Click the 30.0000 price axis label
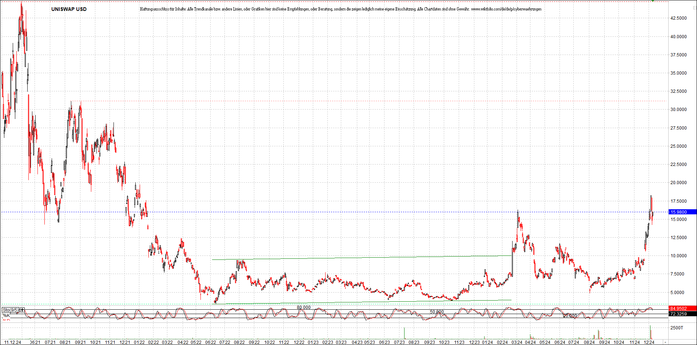This screenshot has width=697, height=345. 678,110
